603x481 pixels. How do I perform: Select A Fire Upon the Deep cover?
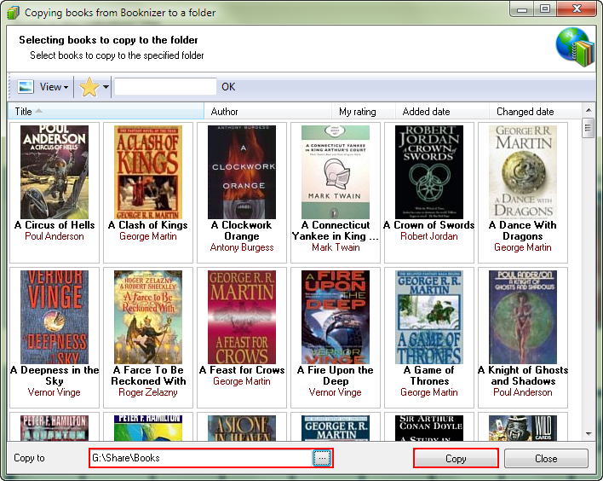(x=336, y=317)
